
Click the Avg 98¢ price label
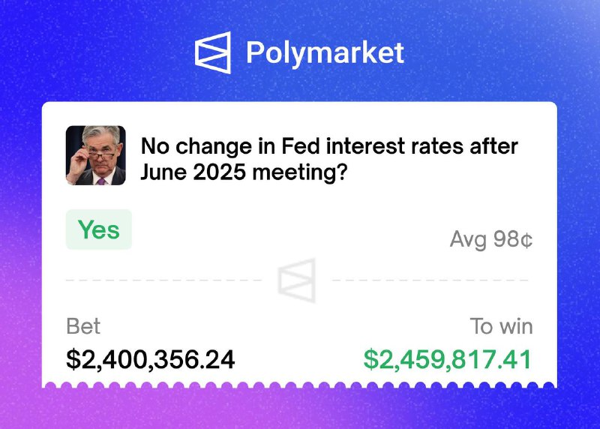tap(491, 239)
